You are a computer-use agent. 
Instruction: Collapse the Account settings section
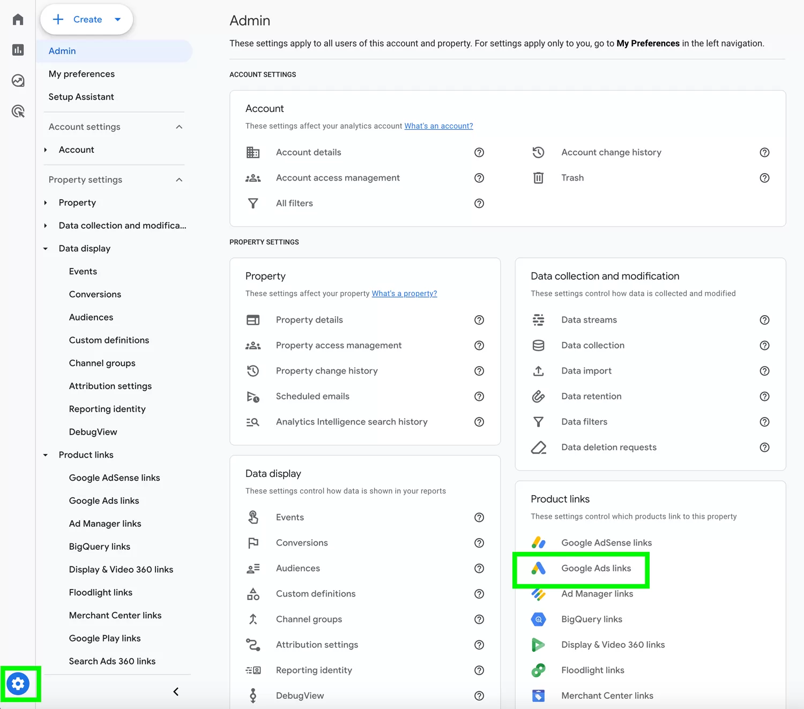pyautogui.click(x=179, y=127)
